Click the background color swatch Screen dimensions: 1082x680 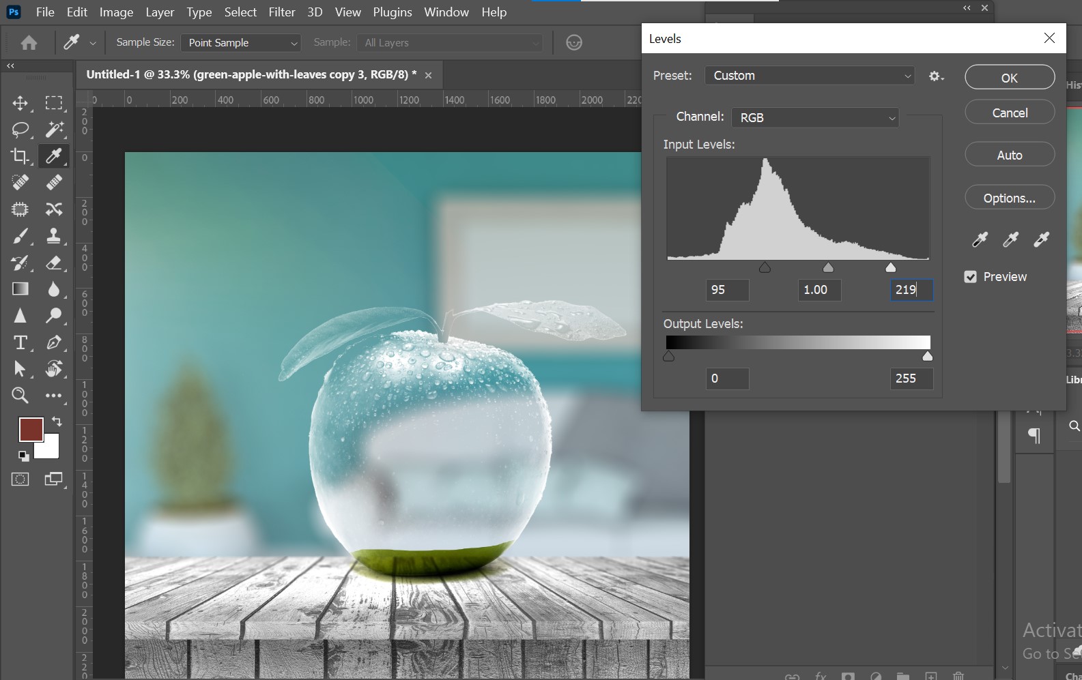[49, 447]
